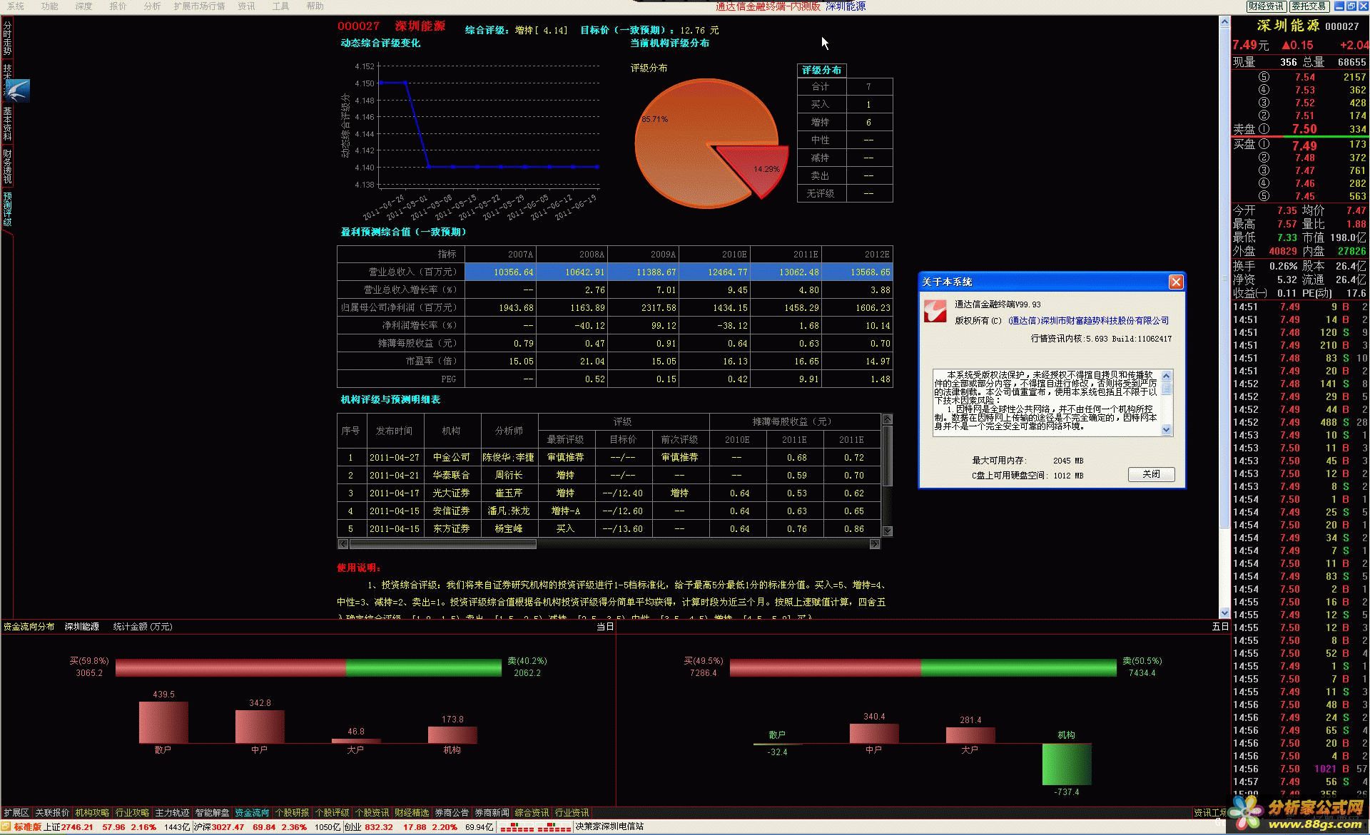Click left arrow of table horizontal scrollbar

343,544
